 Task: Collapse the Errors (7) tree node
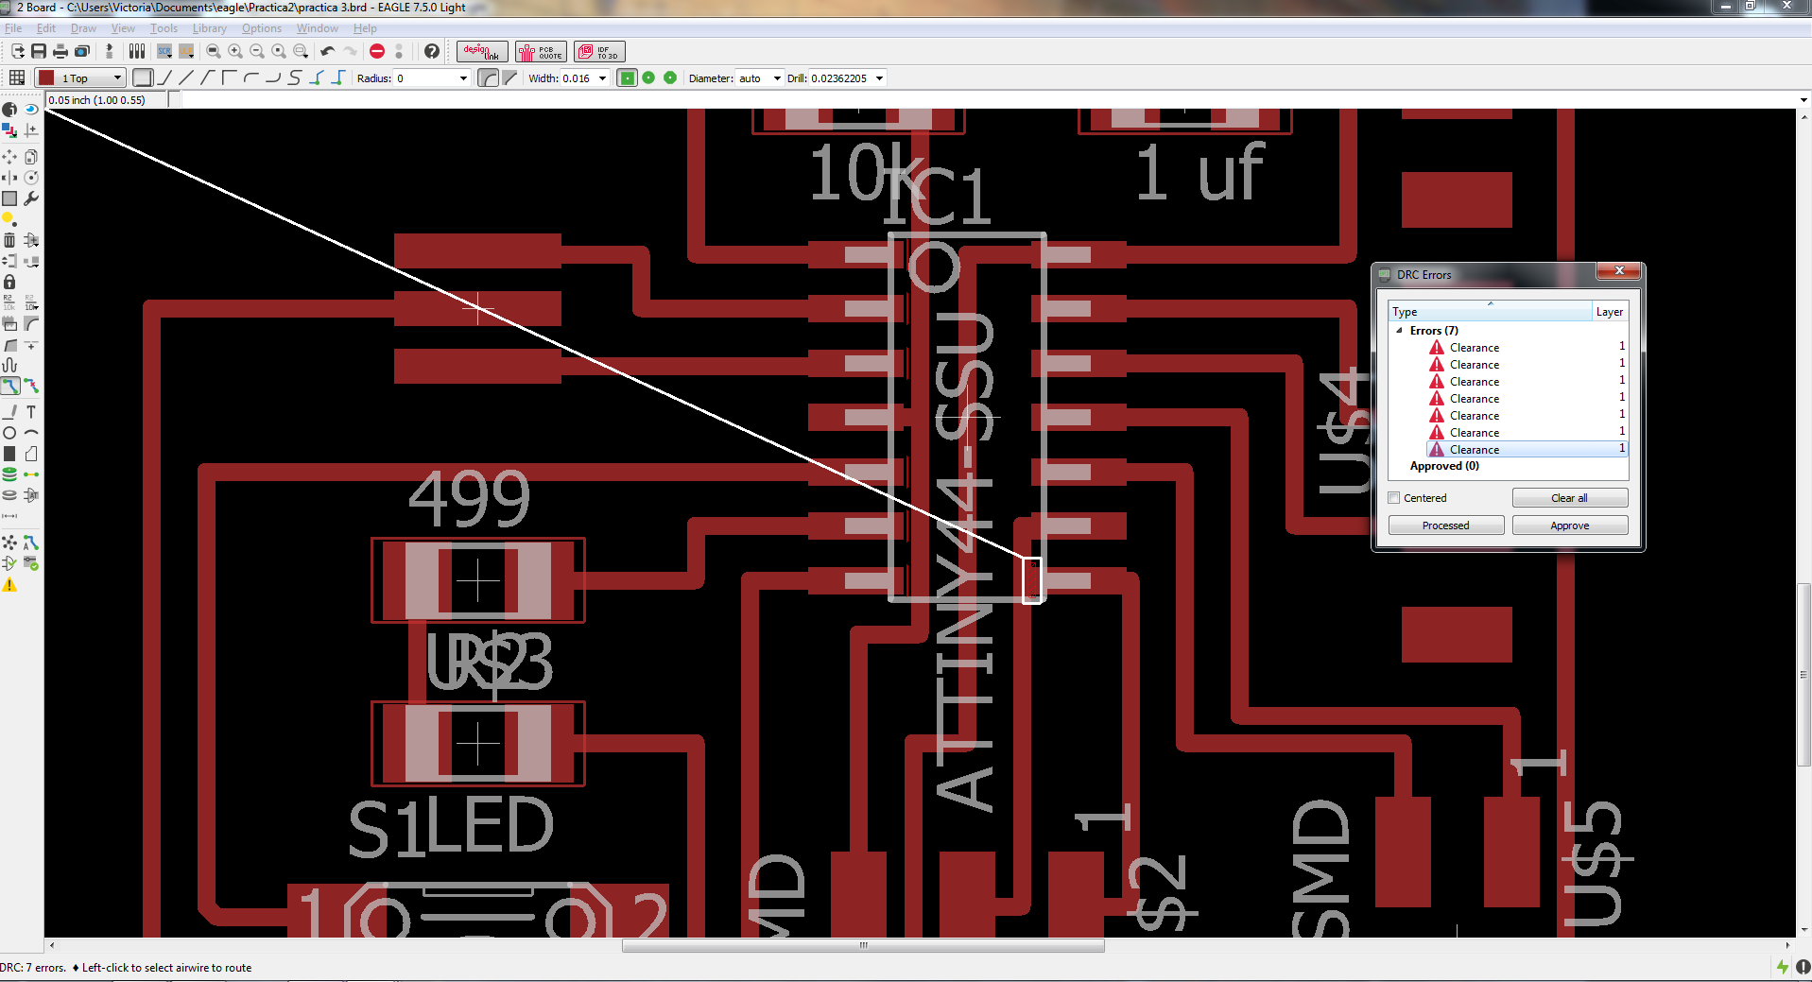1399,331
